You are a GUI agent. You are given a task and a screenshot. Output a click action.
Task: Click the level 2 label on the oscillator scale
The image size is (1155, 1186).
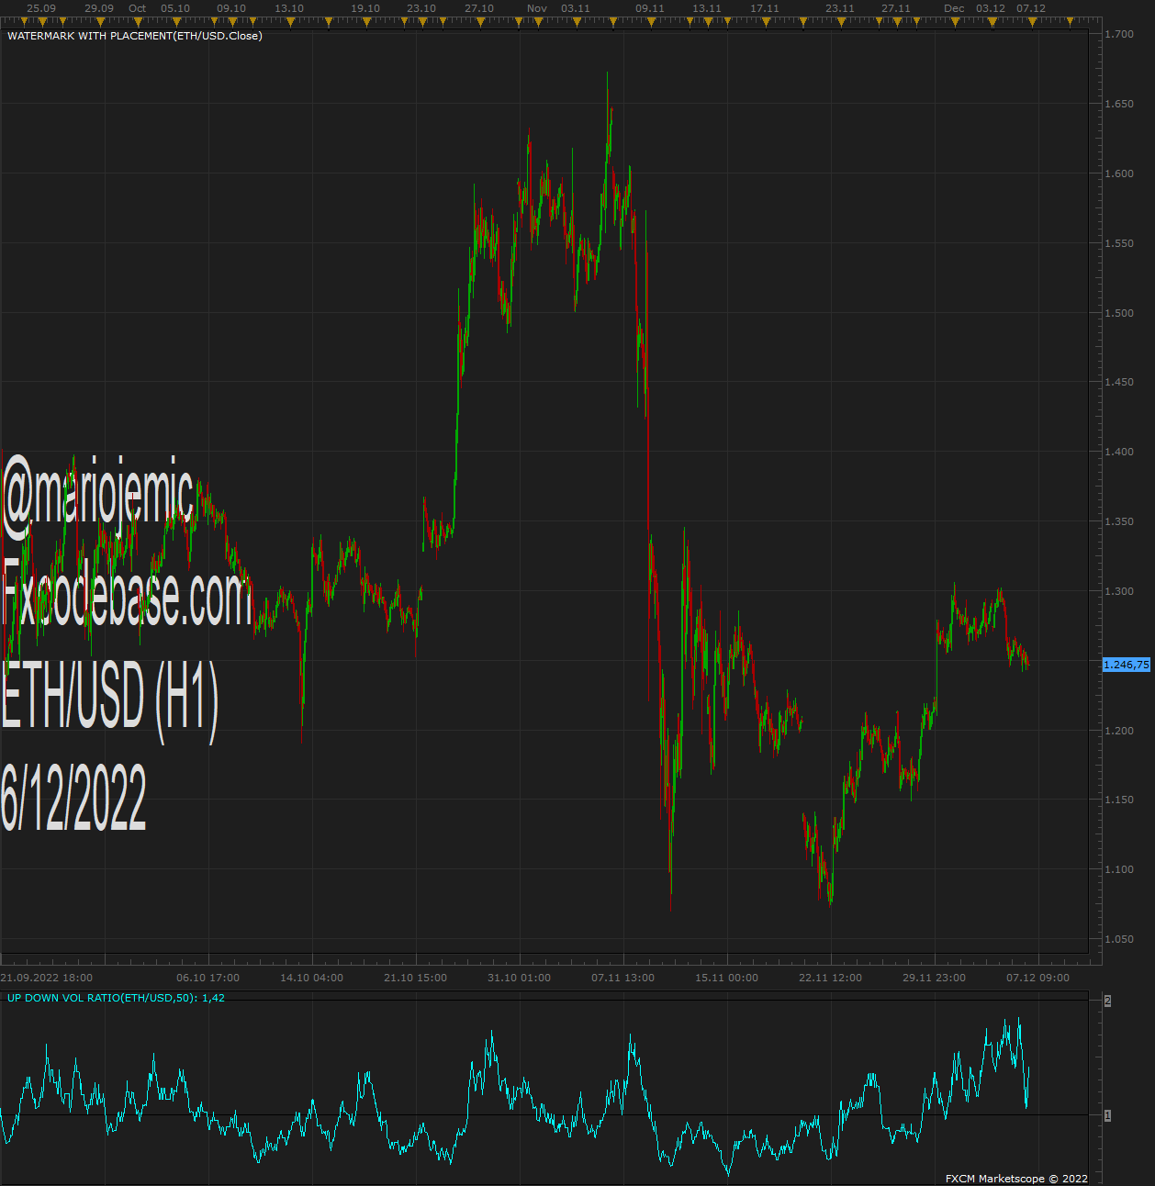1108,1001
